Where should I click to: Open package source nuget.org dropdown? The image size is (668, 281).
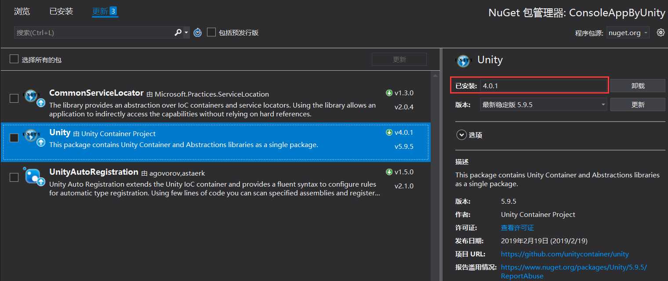pos(628,32)
